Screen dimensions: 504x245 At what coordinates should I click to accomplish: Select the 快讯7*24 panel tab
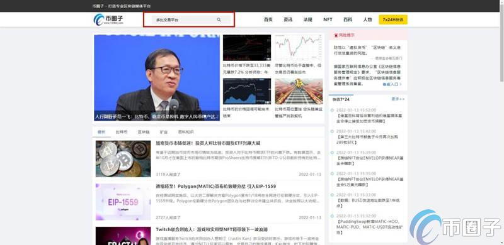(341, 99)
